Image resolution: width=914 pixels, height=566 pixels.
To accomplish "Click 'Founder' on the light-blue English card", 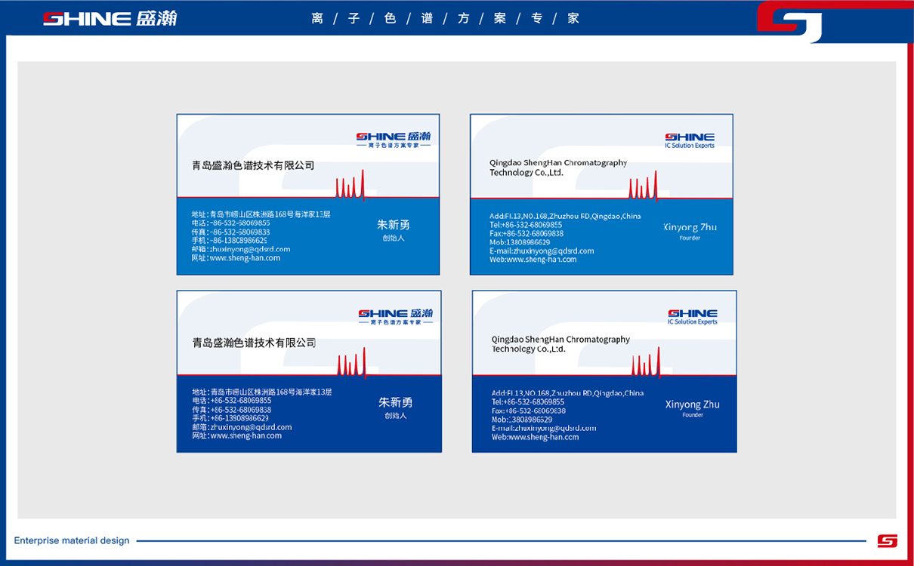I will (690, 238).
